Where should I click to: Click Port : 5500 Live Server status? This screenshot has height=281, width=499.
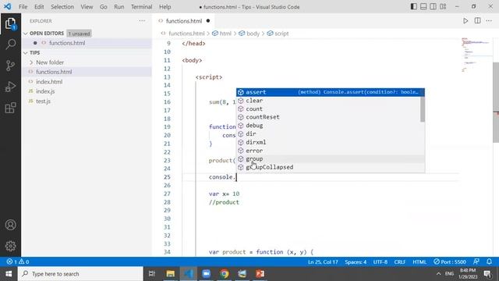click(x=450, y=262)
